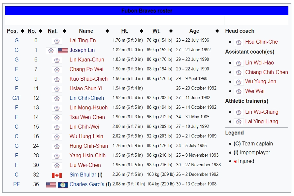Click the Nat. column header abbreviation

pyautogui.click(x=52, y=31)
